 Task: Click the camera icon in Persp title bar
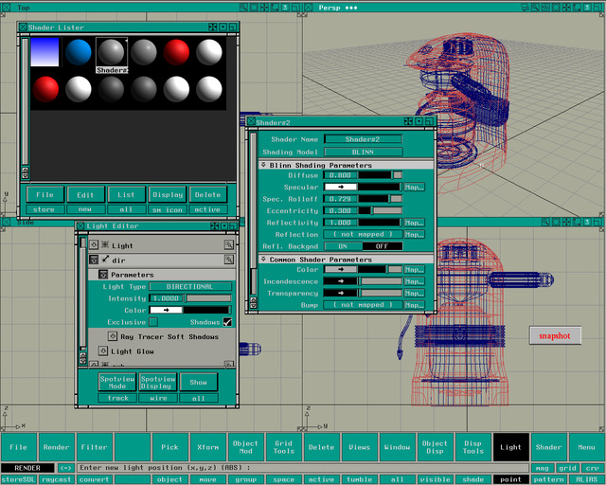tap(525, 7)
